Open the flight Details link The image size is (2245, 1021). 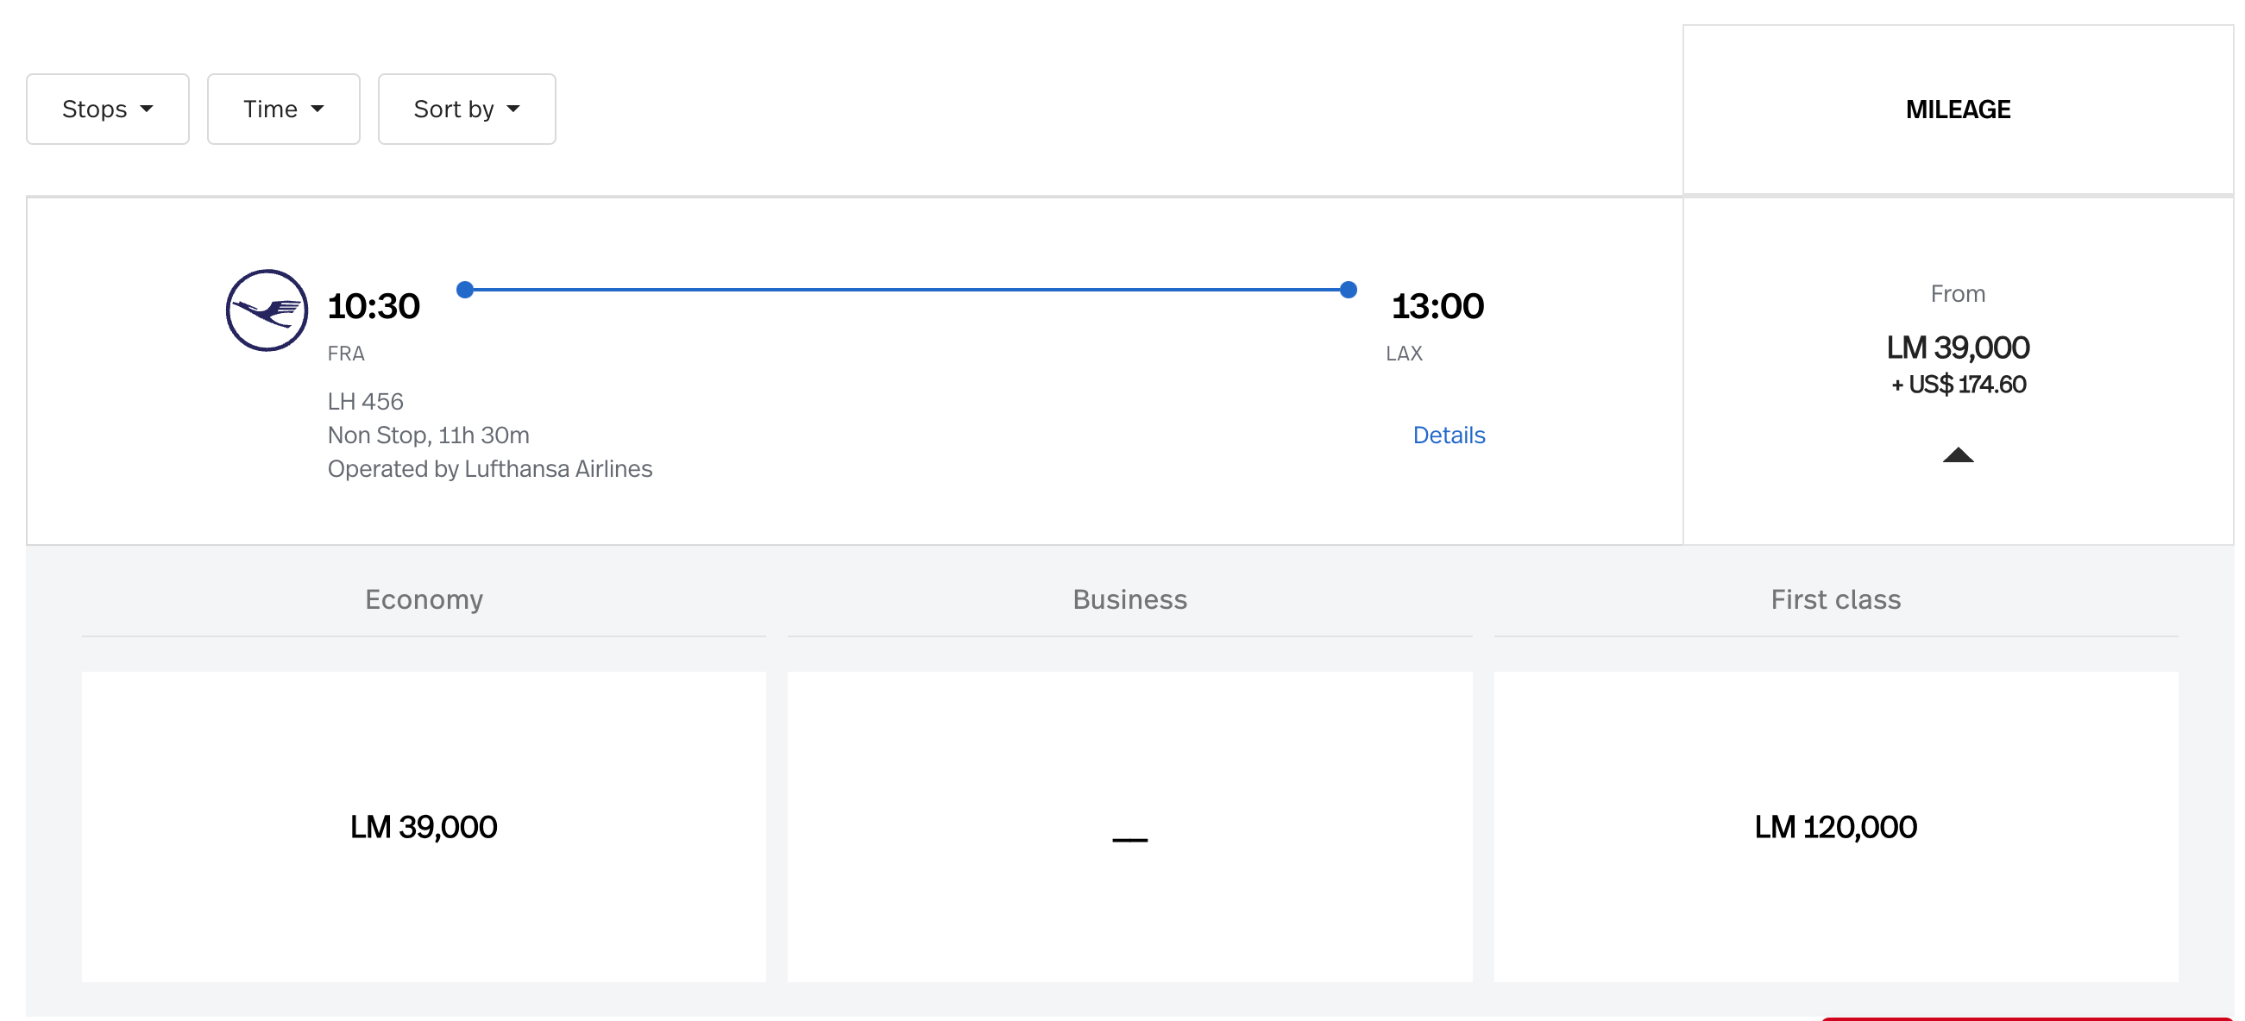(1449, 435)
